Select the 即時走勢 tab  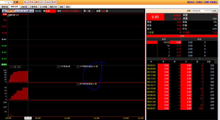(x=14, y=7)
